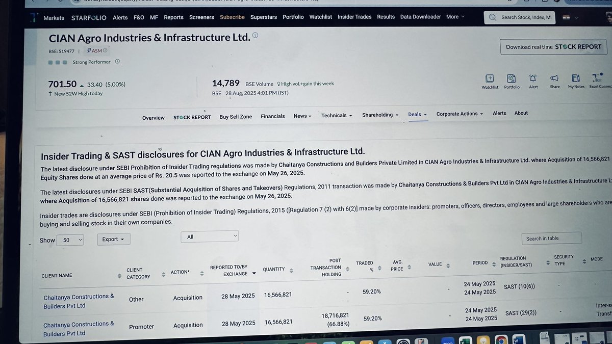Switch to the Buy Sell Zone tab
612x344 pixels.
coord(236,117)
